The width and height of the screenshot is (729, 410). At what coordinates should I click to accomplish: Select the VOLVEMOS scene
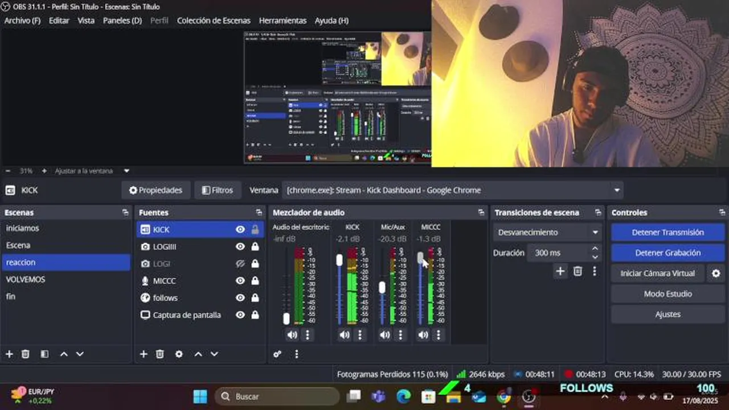pyautogui.click(x=65, y=280)
